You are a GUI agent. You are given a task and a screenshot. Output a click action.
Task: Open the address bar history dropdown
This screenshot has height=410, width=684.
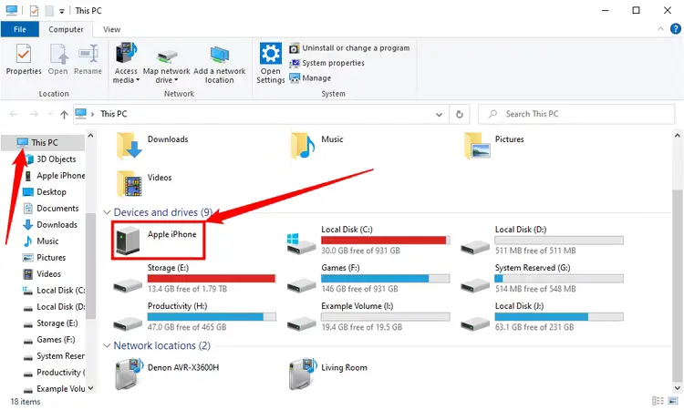[439, 115]
